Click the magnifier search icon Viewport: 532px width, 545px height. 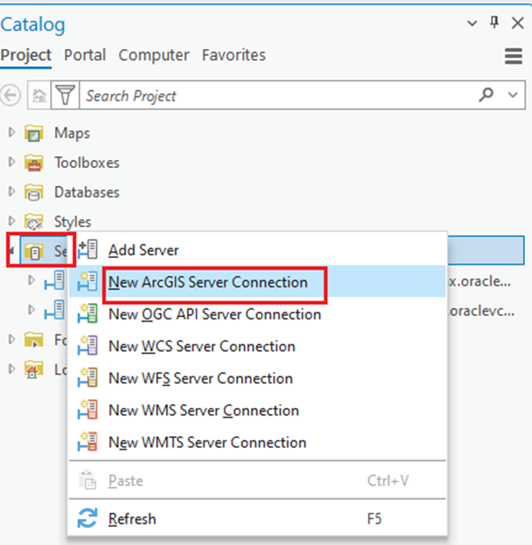pyautogui.click(x=485, y=95)
